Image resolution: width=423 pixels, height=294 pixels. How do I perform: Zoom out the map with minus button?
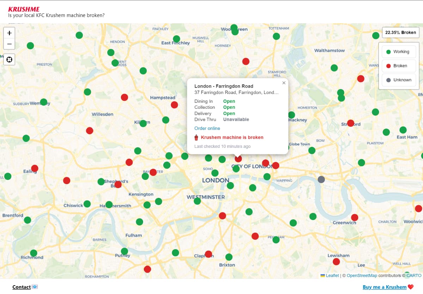point(10,44)
